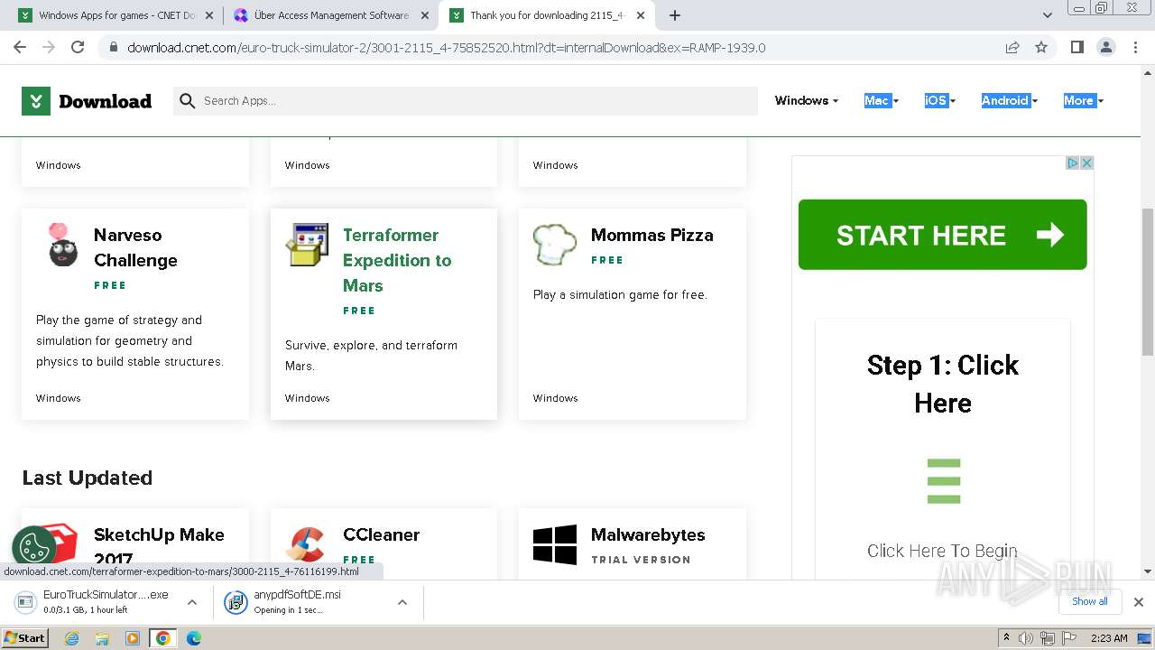
Task: Click the browser back arrow
Action: click(x=20, y=47)
